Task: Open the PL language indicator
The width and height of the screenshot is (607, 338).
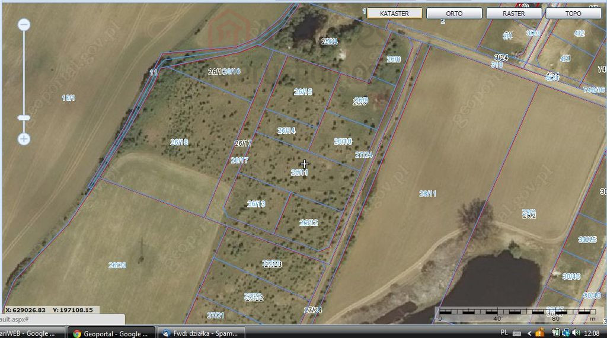Action: coord(504,332)
